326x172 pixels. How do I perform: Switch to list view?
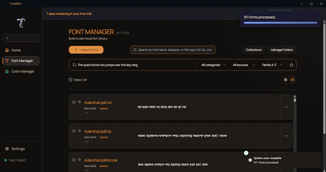click(x=292, y=80)
